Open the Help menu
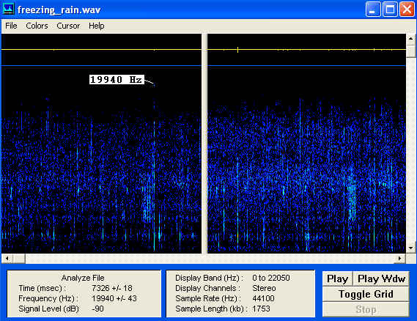This screenshot has height=321, width=417. [x=97, y=26]
